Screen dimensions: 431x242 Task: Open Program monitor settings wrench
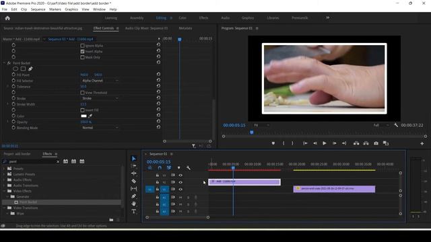396,125
